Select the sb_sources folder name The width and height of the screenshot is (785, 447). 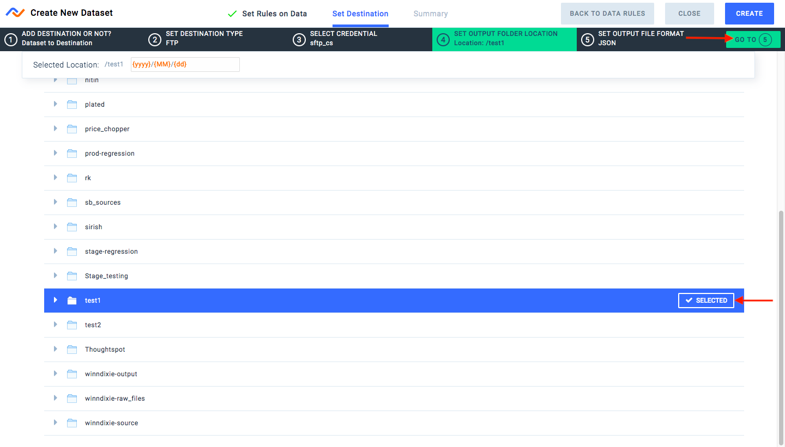[103, 203]
